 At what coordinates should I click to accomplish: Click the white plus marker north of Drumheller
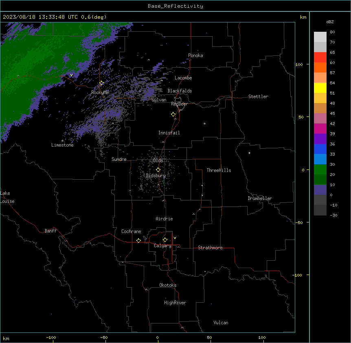249,153
